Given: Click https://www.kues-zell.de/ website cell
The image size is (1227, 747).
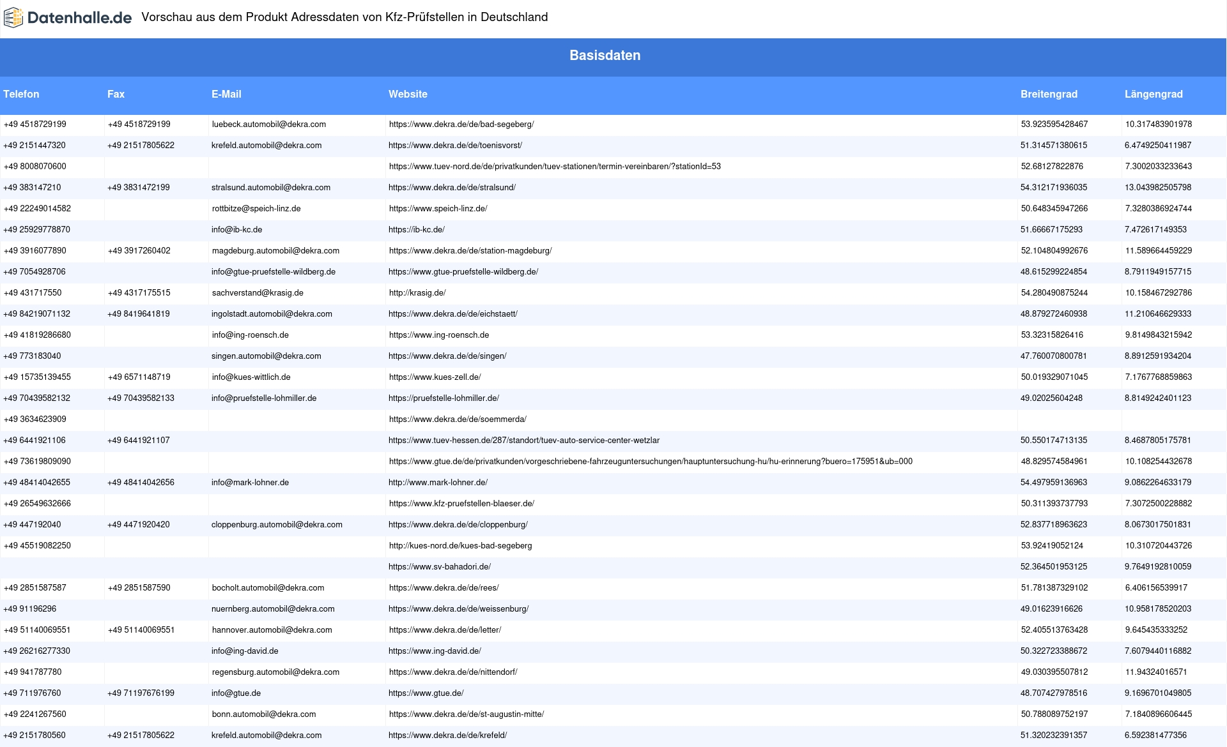Looking at the screenshot, I should pyautogui.click(x=435, y=377).
